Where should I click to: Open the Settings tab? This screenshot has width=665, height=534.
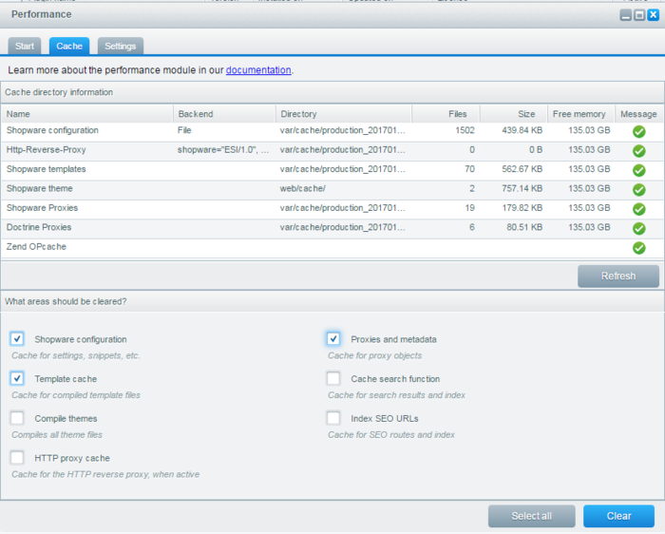click(x=121, y=46)
